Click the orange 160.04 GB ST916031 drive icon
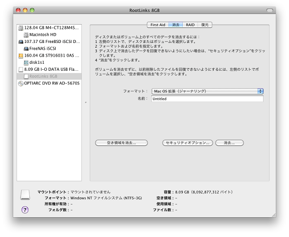Screen dimensions: 289x237 pos(21,56)
